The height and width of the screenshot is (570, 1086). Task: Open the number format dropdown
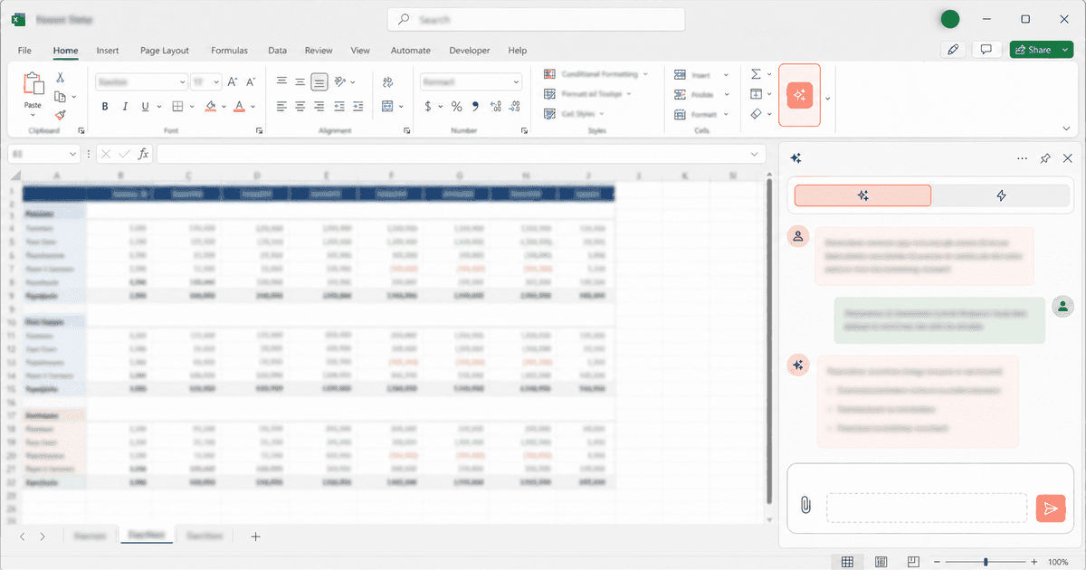517,81
